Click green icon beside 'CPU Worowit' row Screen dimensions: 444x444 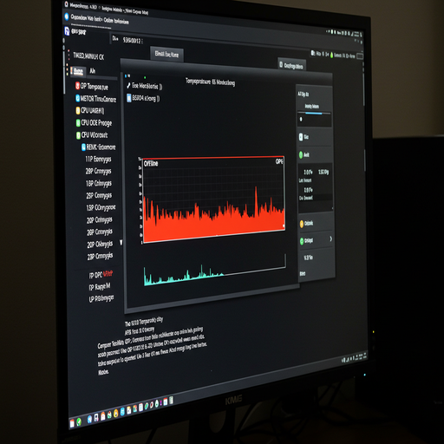[x=78, y=135]
